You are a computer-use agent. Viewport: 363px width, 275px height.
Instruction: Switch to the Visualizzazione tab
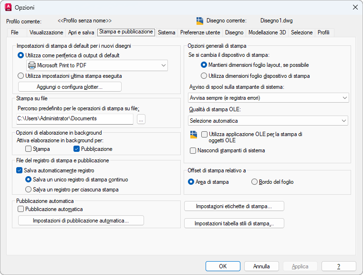click(x=46, y=32)
